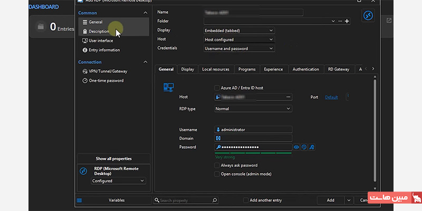Switch to the General tab
Screen dimensions: 422x211
[166, 69]
